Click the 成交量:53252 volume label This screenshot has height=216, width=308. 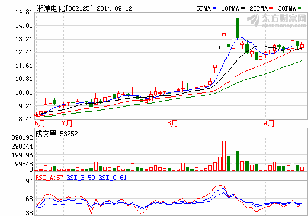pyautogui.click(x=56, y=134)
